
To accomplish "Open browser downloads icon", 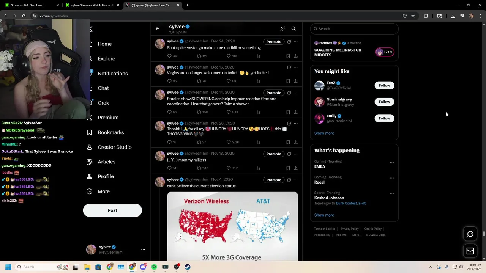I will click(453, 16).
